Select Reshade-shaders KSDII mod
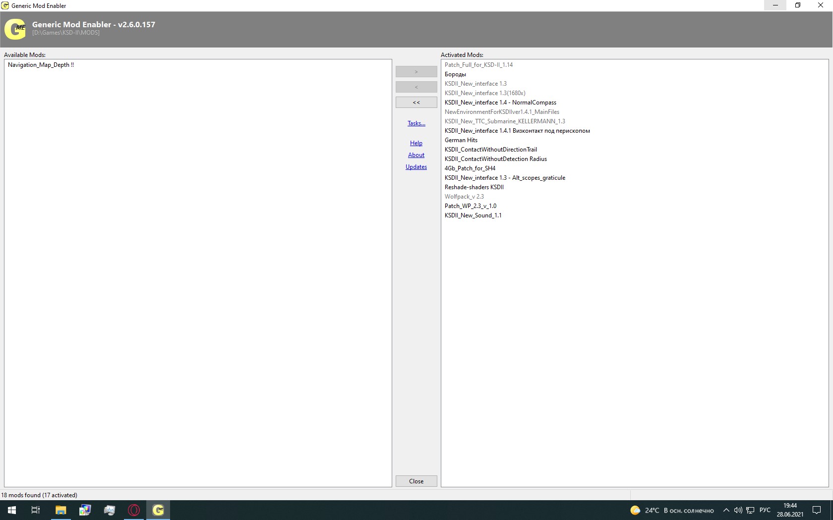This screenshot has width=833, height=520. pos(474,187)
